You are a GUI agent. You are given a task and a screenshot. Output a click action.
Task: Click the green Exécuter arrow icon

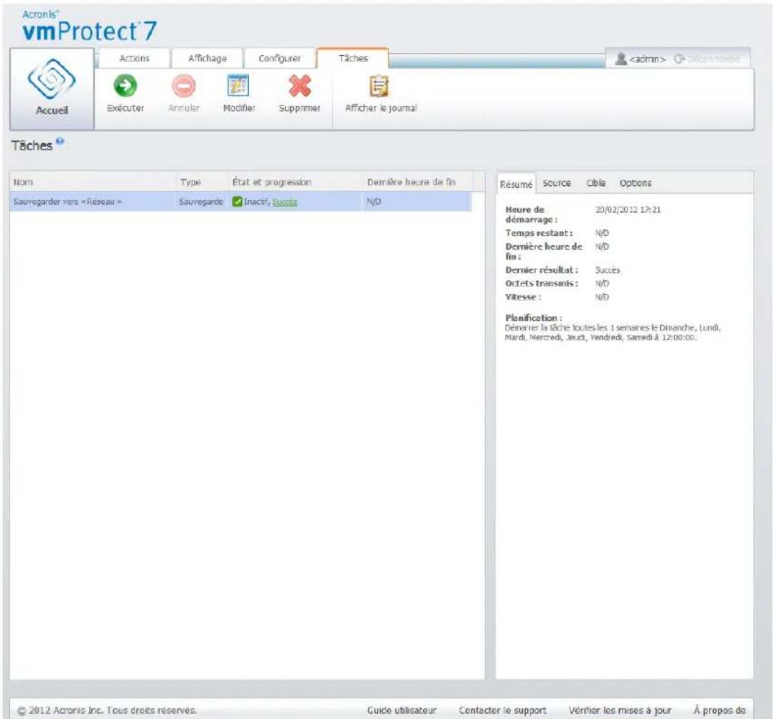coord(125,86)
